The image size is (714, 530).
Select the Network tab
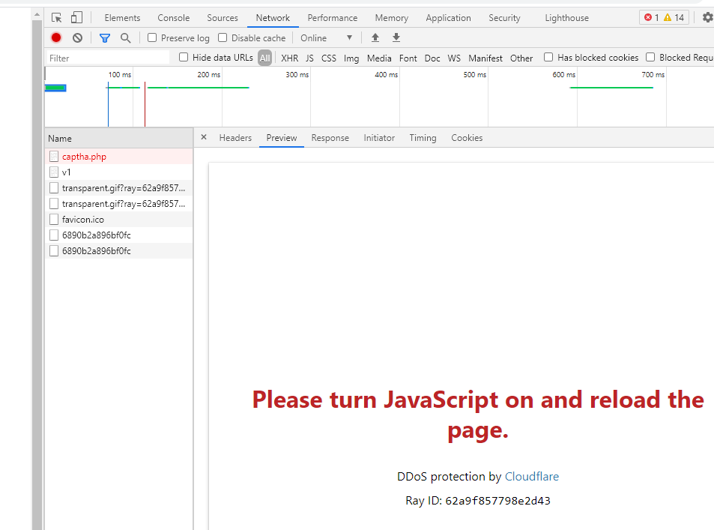[x=273, y=18]
